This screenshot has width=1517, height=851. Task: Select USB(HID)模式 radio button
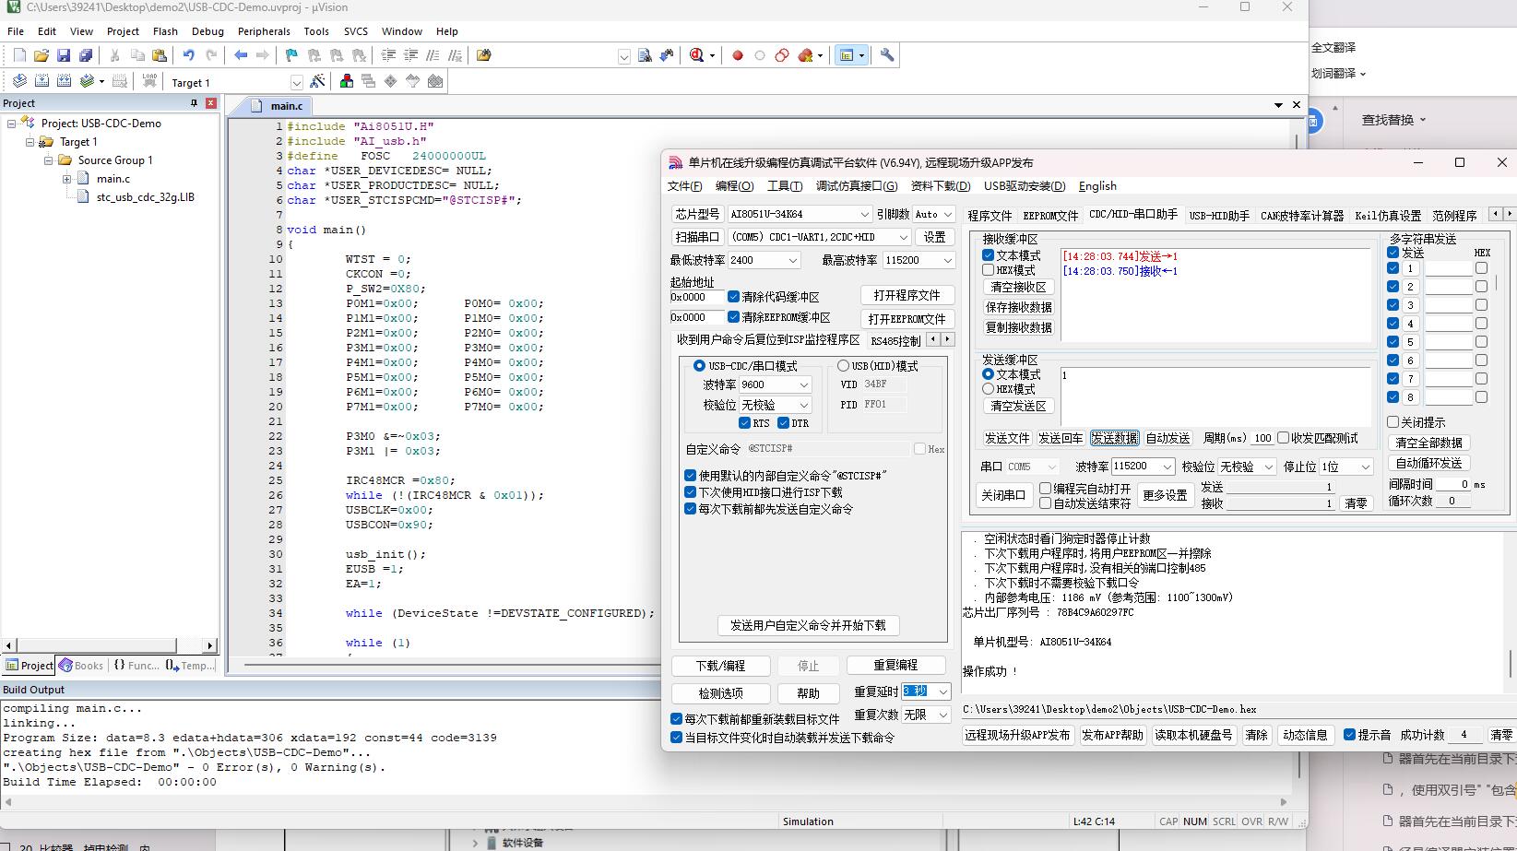point(843,366)
